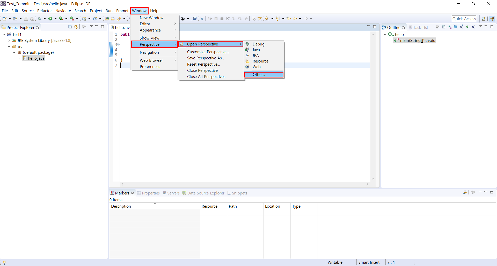Click the Coverage run toolbar icon

61,19
